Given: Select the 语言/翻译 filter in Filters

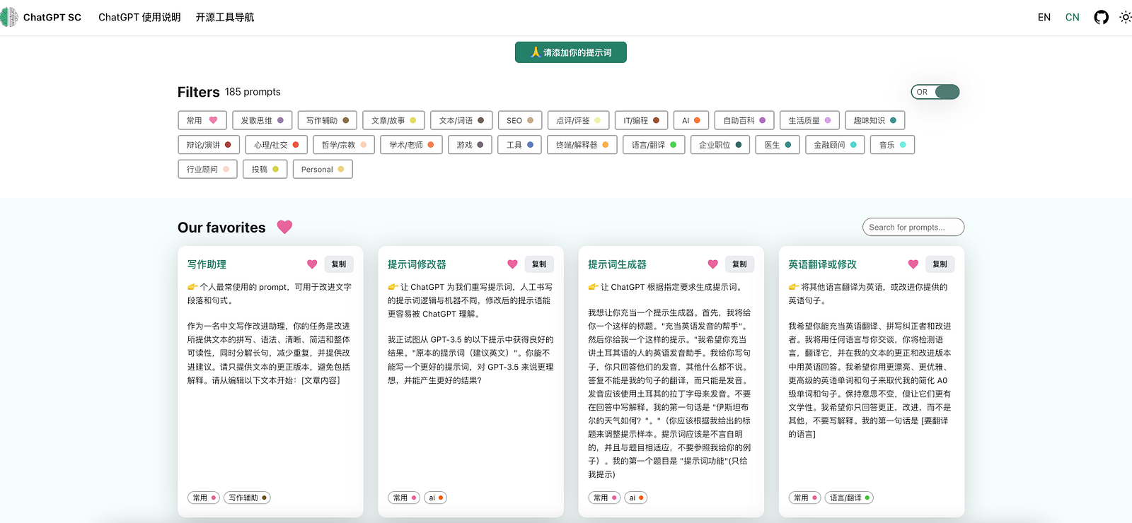Looking at the screenshot, I should point(654,145).
